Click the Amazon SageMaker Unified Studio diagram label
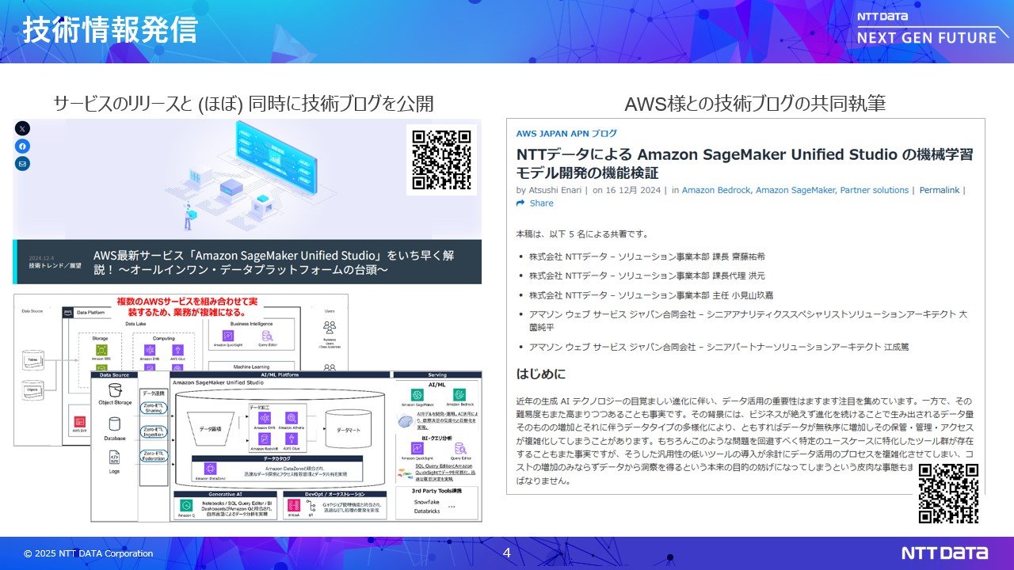 218,382
